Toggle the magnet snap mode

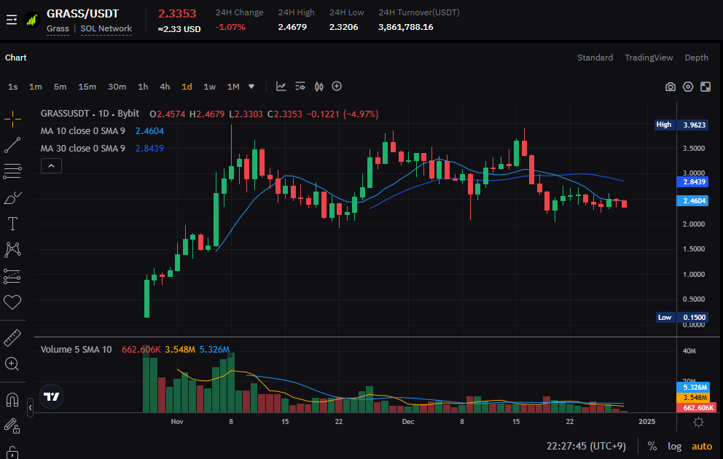(12, 399)
